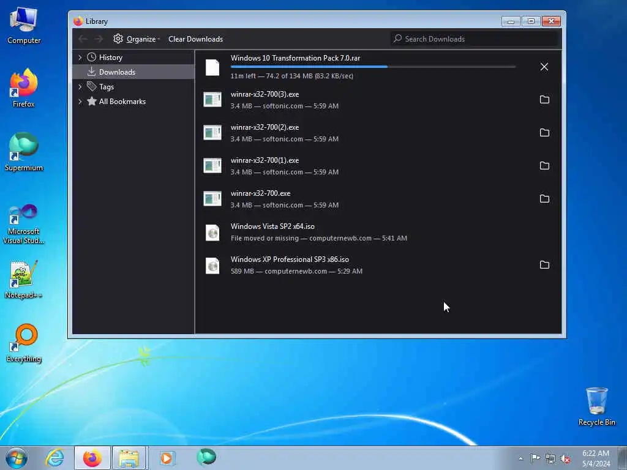Open folder for winrar-x32-700(3).exe
This screenshot has width=627, height=470.
coord(544,100)
